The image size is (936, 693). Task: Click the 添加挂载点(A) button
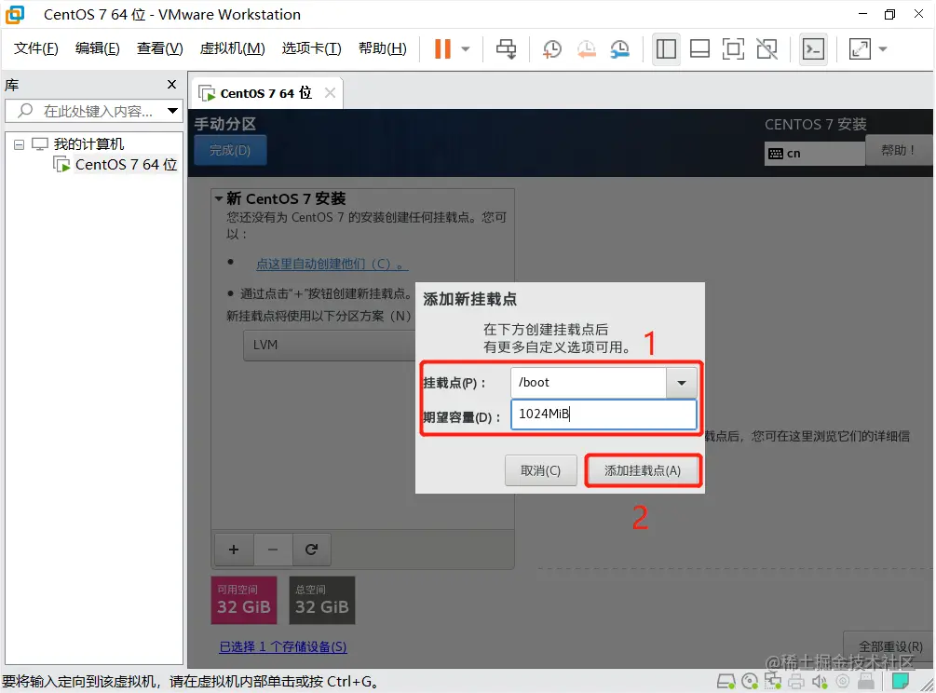tap(643, 470)
